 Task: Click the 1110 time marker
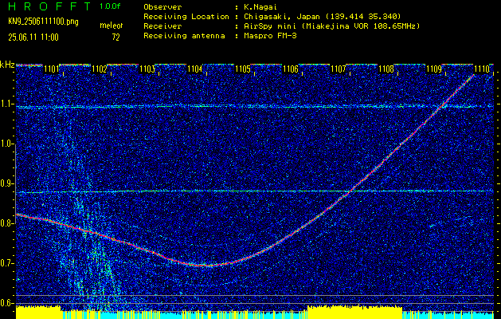pos(482,69)
